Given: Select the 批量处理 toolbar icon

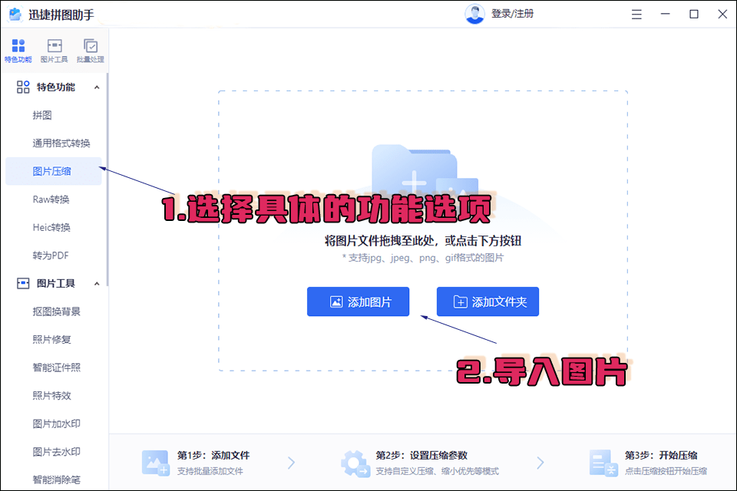Looking at the screenshot, I should [91, 49].
